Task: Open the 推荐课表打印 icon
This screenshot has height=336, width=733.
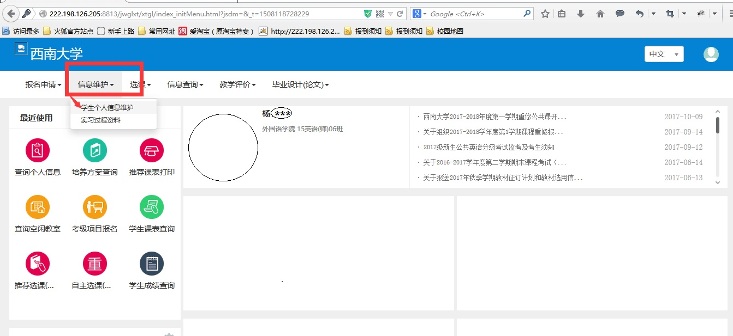Action: pos(152,150)
